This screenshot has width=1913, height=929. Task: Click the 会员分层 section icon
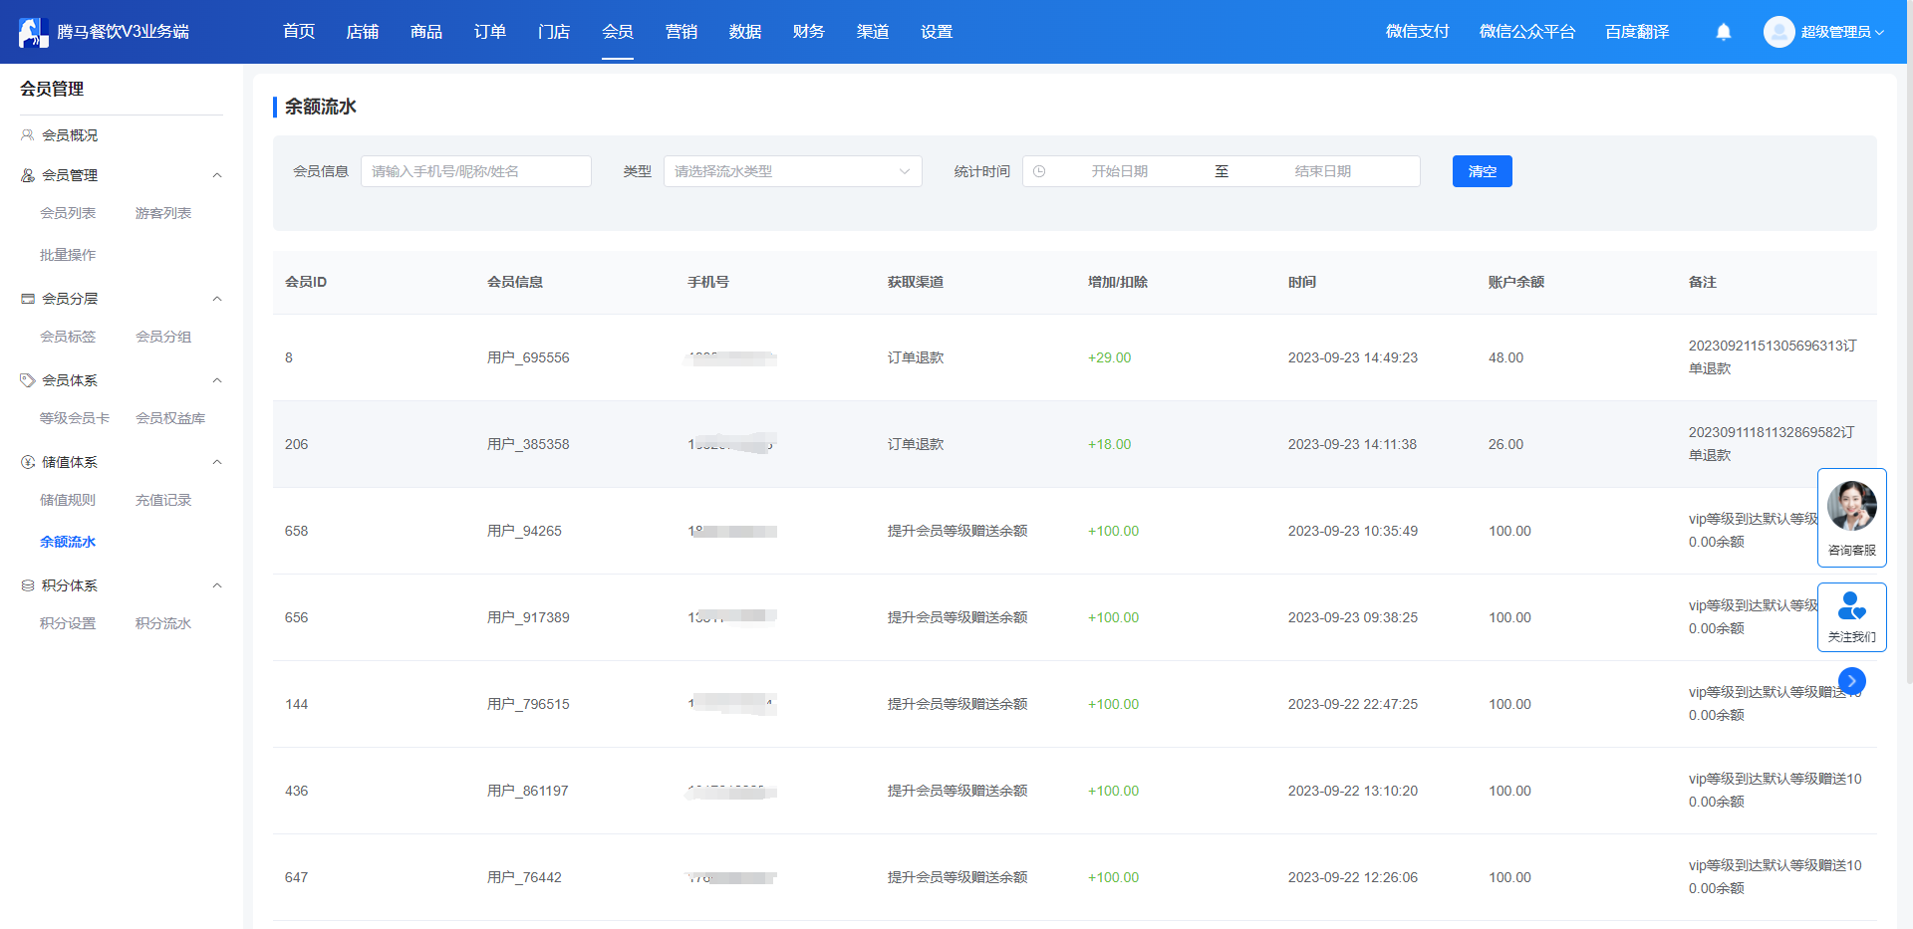click(28, 299)
